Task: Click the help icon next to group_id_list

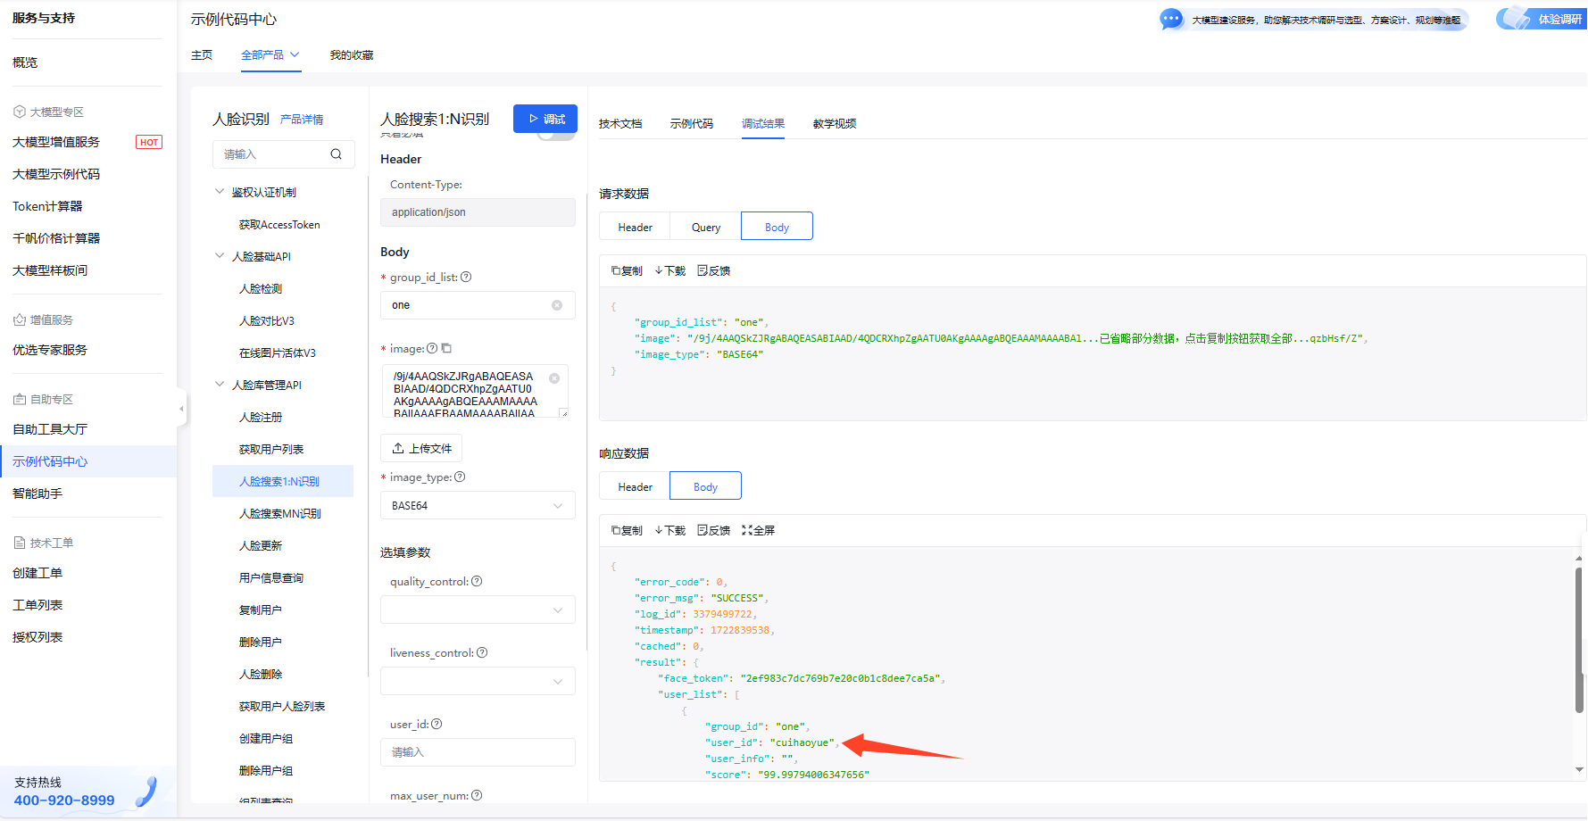Action: pos(466,277)
